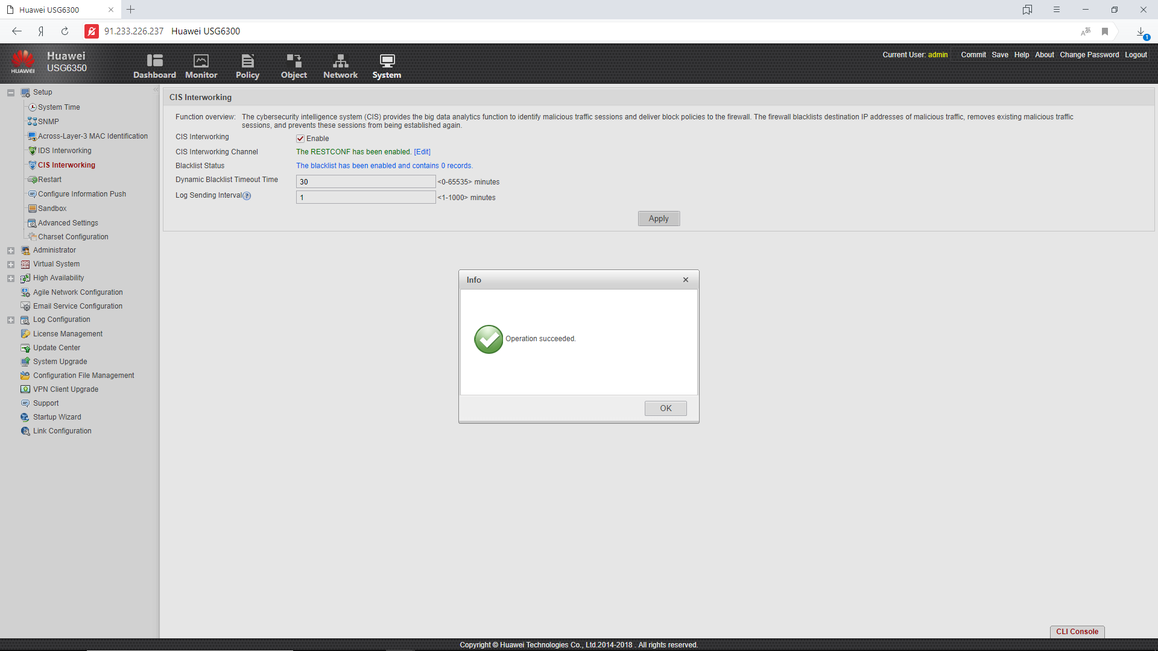Click the Dynamic Blacklist Timeout Time field
Image resolution: width=1158 pixels, height=651 pixels.
(x=365, y=181)
